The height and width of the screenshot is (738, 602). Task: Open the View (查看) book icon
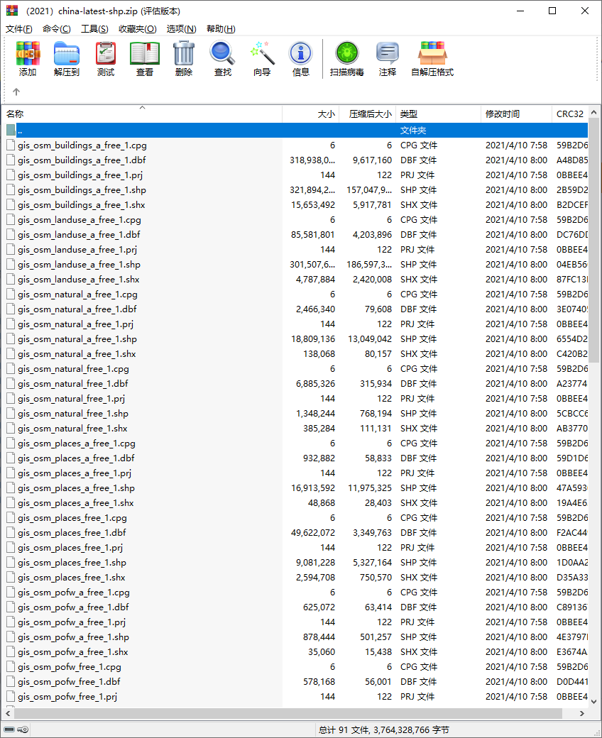(x=145, y=59)
